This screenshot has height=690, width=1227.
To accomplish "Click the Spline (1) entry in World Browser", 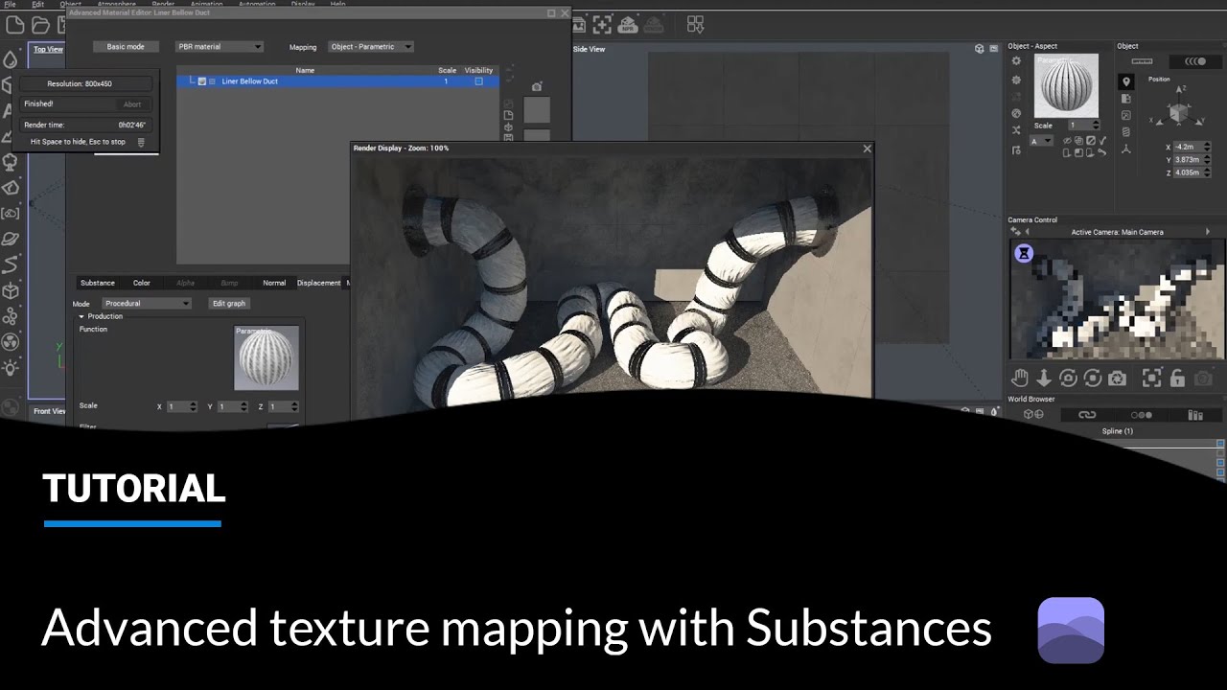I will coord(1117,431).
